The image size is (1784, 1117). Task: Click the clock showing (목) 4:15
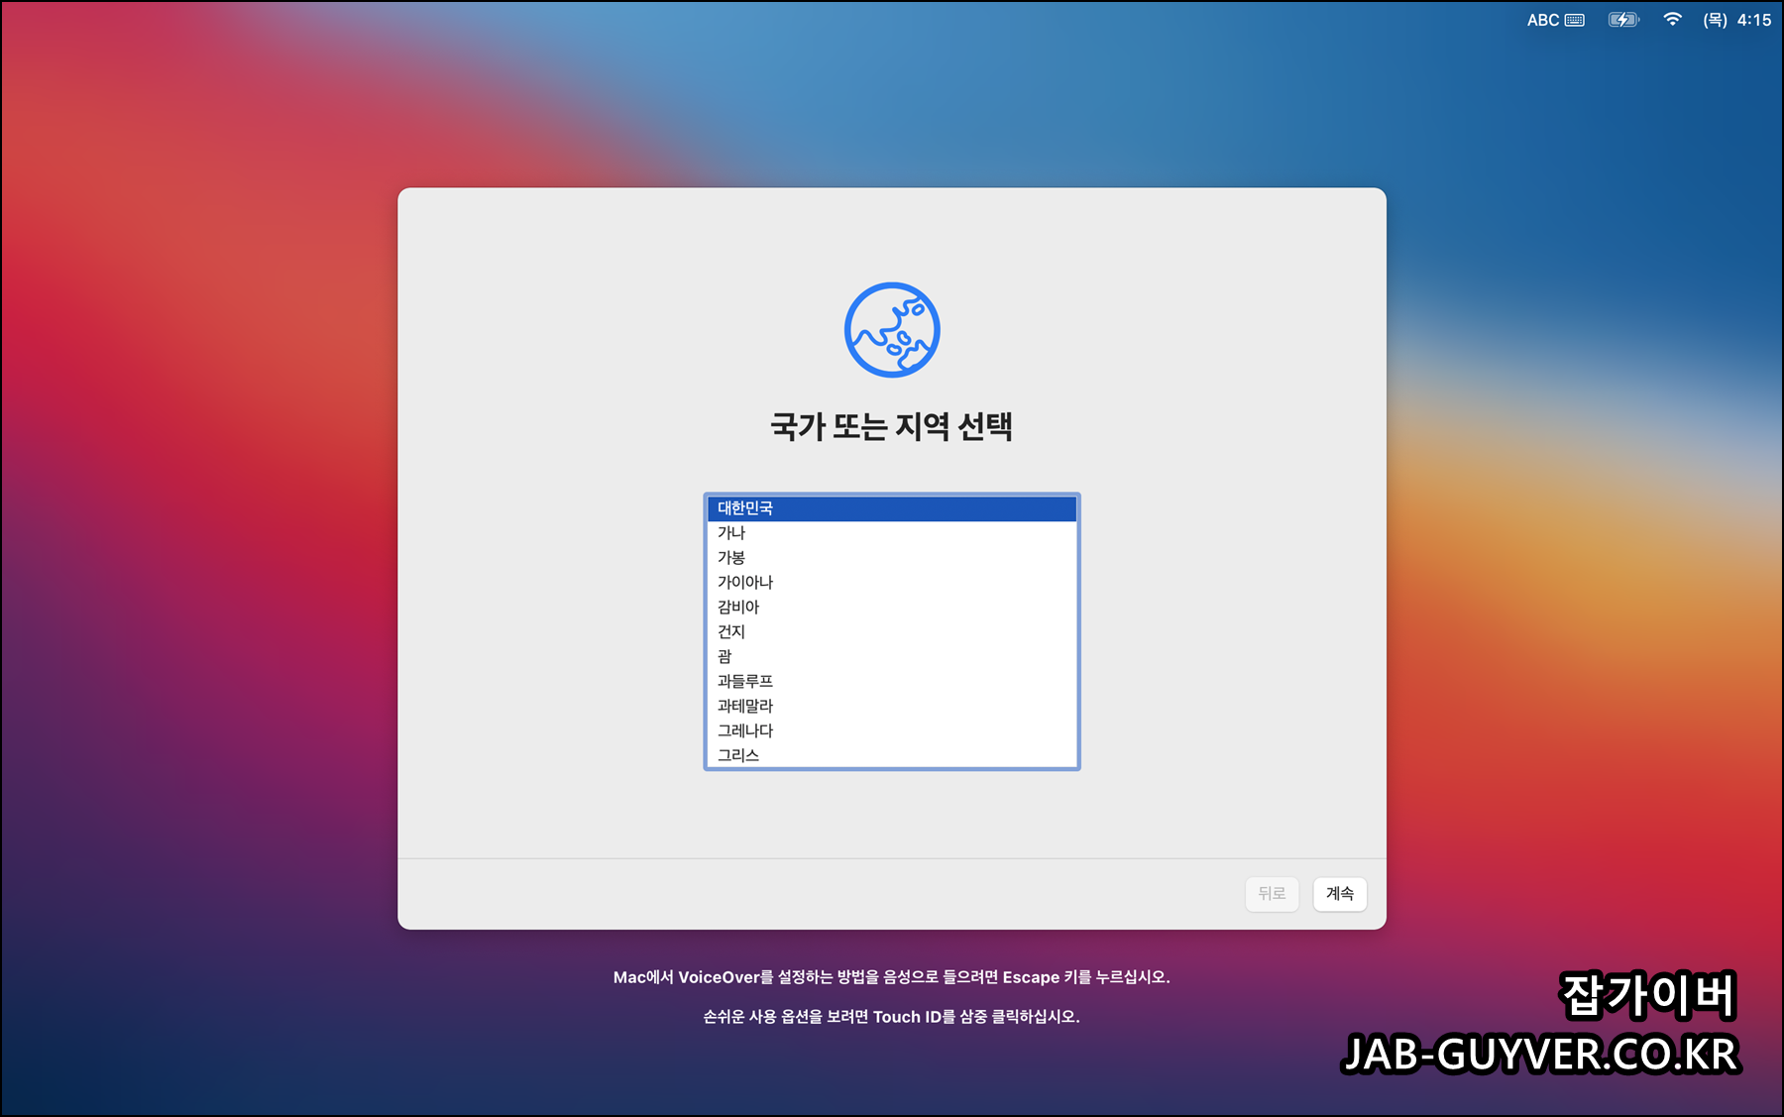tap(1737, 20)
